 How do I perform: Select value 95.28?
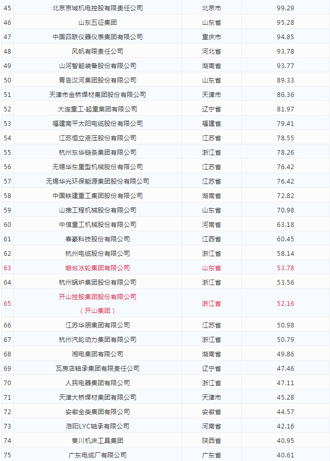285,22
